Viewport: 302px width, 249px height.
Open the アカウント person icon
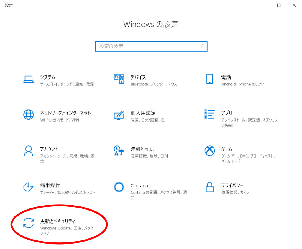29,151
